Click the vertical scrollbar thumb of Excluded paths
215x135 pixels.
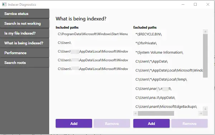[205, 56]
